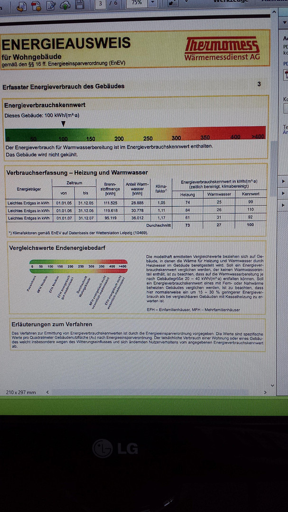Open the zoom percentage dropdown arrow
Image resolution: width=288 pixels, height=512 pixels.
(x=152, y=3)
